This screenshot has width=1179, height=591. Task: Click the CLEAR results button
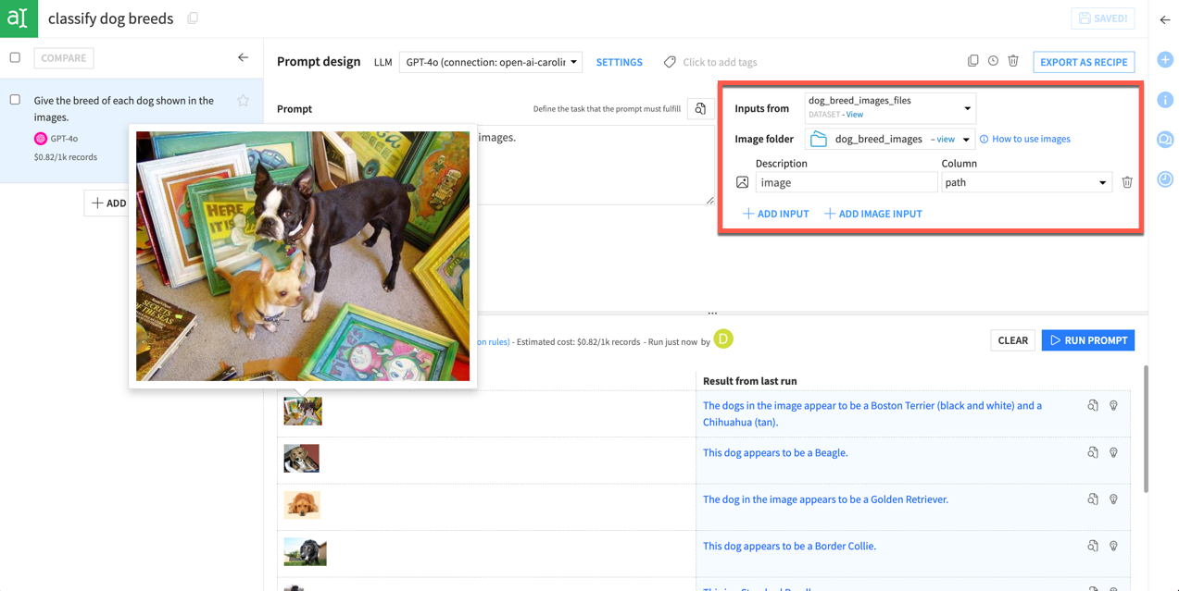coord(1012,340)
